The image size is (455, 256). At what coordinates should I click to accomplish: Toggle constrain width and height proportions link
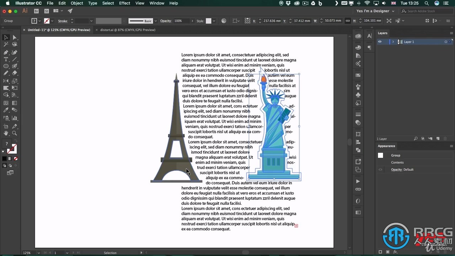[x=348, y=21]
